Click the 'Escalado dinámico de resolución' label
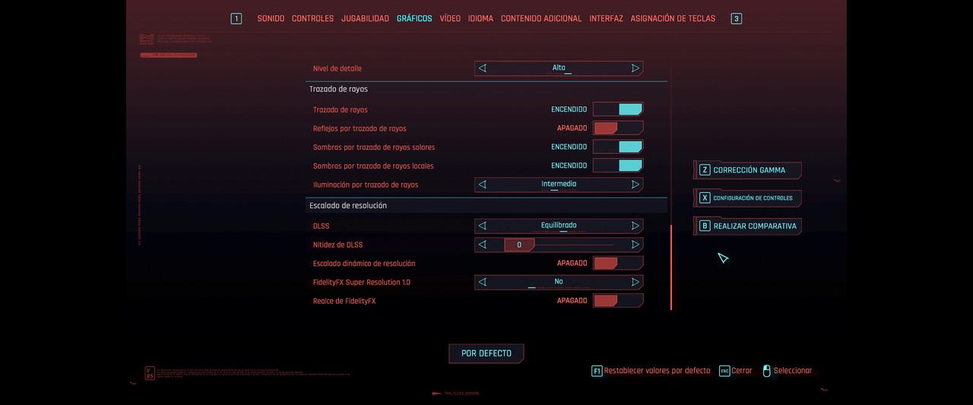Screen dimensions: 973x405 pyautogui.click(x=364, y=264)
